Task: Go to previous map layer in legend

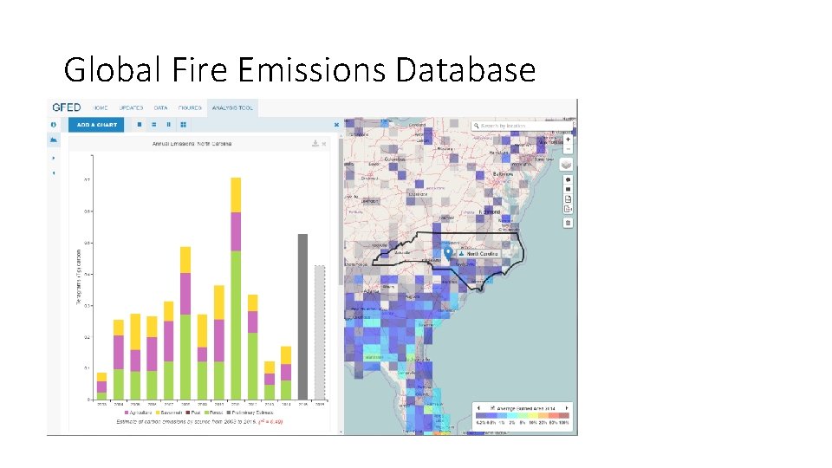Action: tap(478, 408)
